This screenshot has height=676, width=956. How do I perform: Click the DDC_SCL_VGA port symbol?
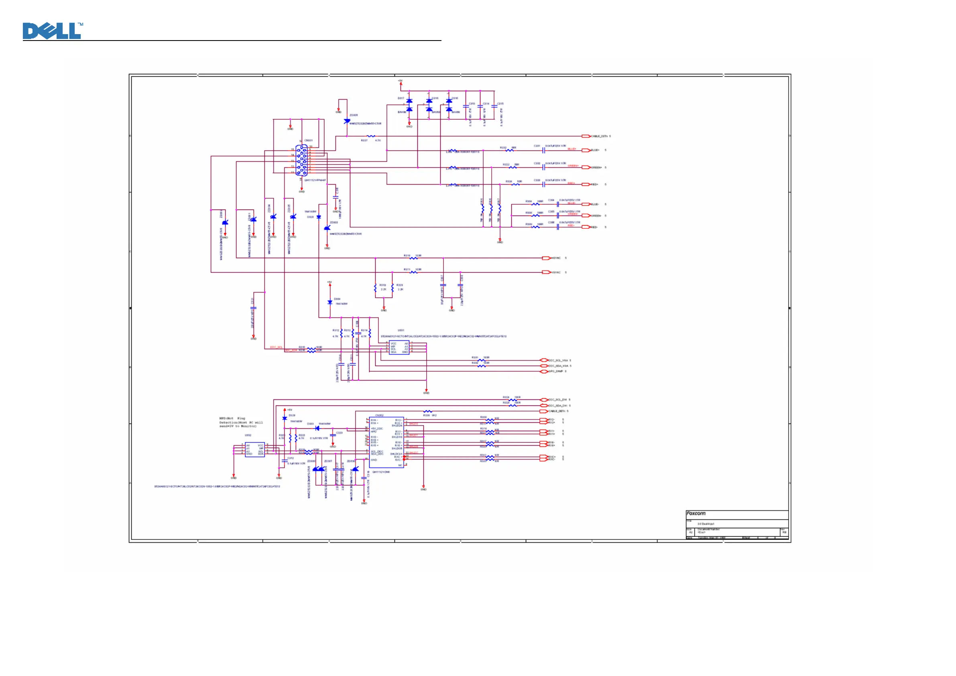pyautogui.click(x=543, y=360)
